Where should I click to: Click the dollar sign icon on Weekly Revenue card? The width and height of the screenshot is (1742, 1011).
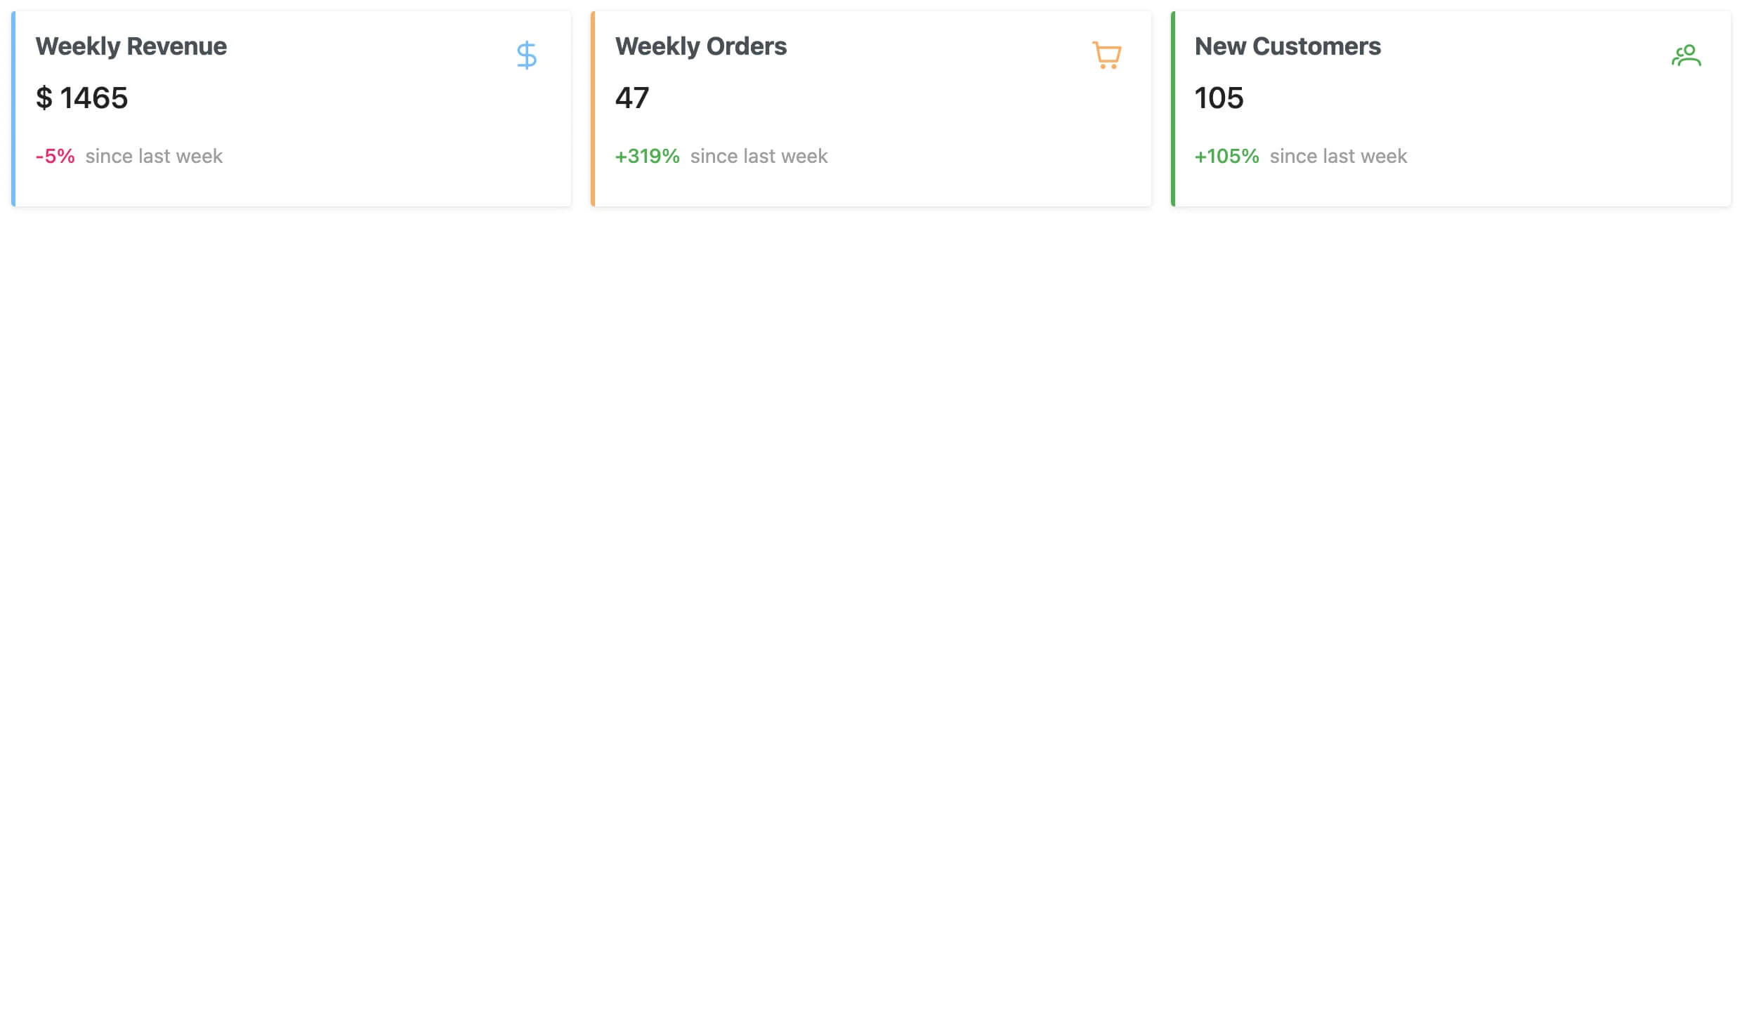526,54
